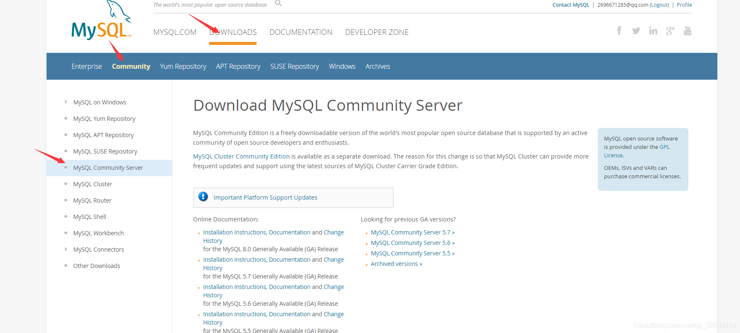Viewport: 740px width, 333px height.
Task: Open MySQL Community Server 5.7 link
Action: tap(413, 232)
